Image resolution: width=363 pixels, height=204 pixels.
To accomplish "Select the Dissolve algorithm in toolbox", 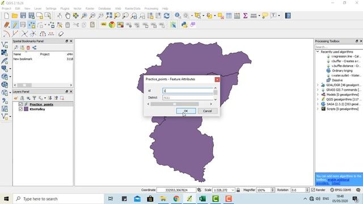I will coord(337,80).
